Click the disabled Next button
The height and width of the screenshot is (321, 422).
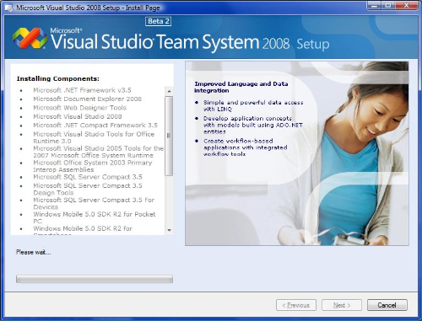coord(342,305)
